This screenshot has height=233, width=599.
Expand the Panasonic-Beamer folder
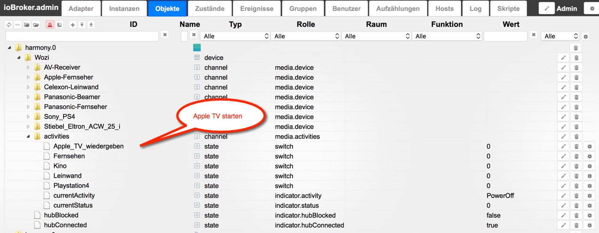tap(28, 97)
